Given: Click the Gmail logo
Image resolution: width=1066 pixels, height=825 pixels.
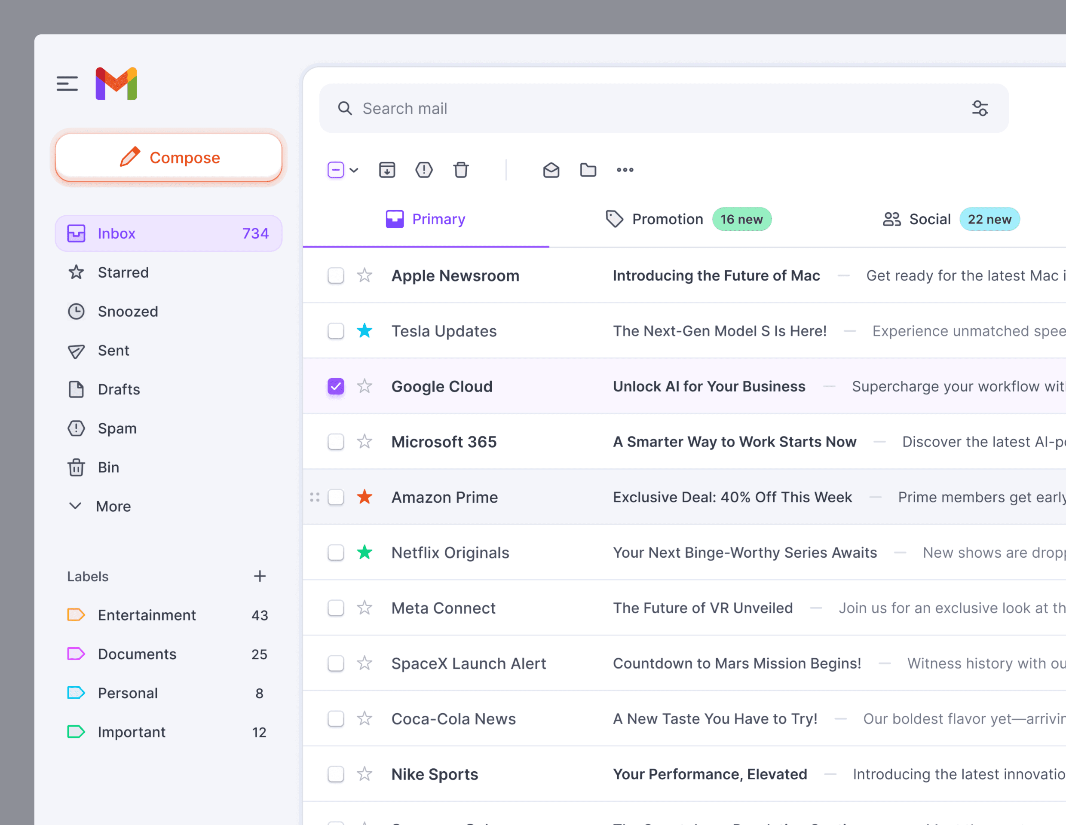Looking at the screenshot, I should [x=116, y=83].
